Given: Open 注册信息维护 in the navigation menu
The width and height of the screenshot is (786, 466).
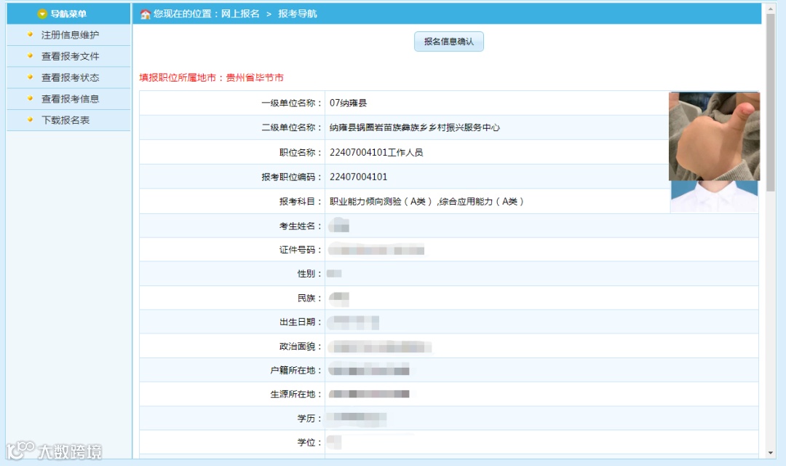Looking at the screenshot, I should pyautogui.click(x=70, y=35).
